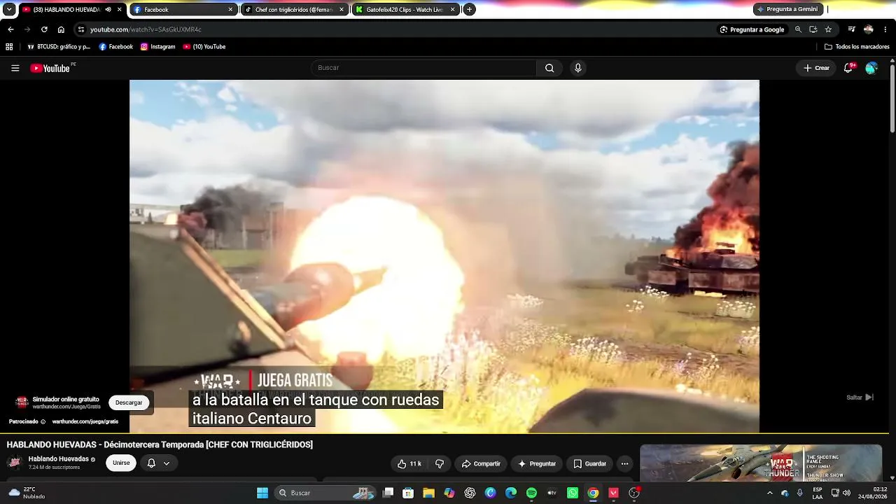Open the (10) YouTube bookmark
This screenshot has height=504, width=896.
pos(204,47)
